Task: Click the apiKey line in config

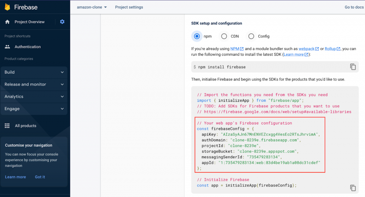Action: tap(261, 134)
